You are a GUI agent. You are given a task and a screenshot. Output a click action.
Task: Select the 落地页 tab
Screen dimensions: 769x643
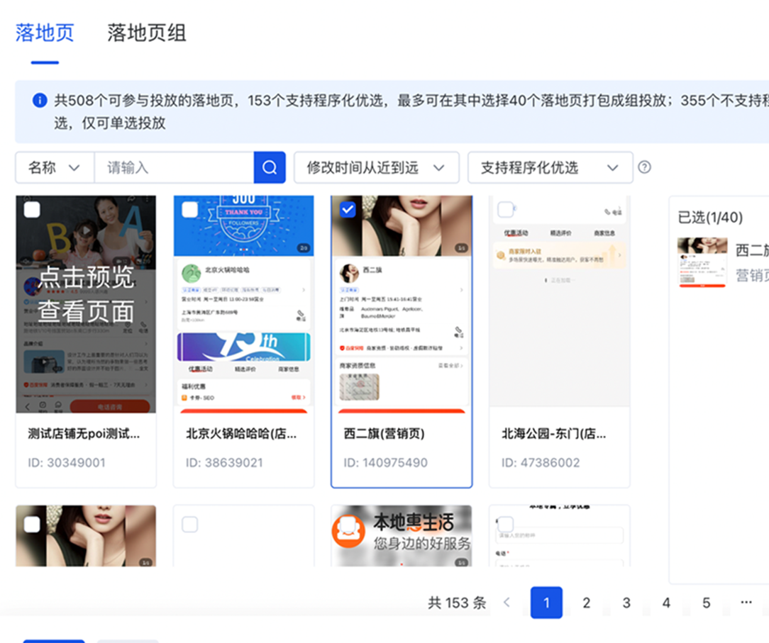pos(45,33)
